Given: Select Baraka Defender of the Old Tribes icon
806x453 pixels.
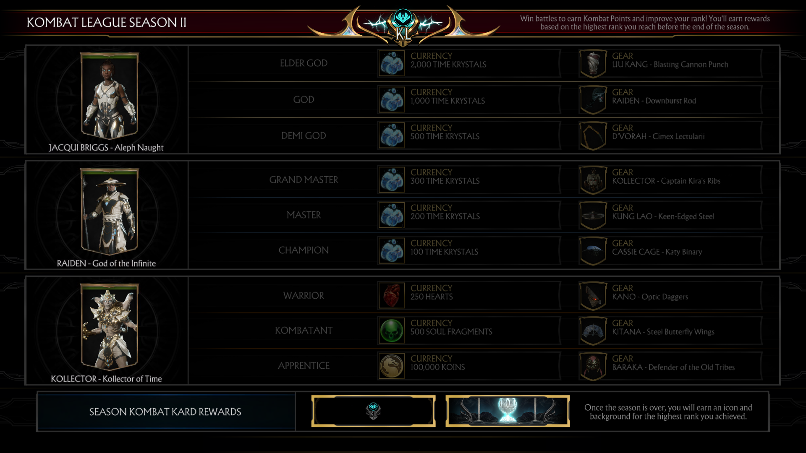Looking at the screenshot, I should pos(593,366).
